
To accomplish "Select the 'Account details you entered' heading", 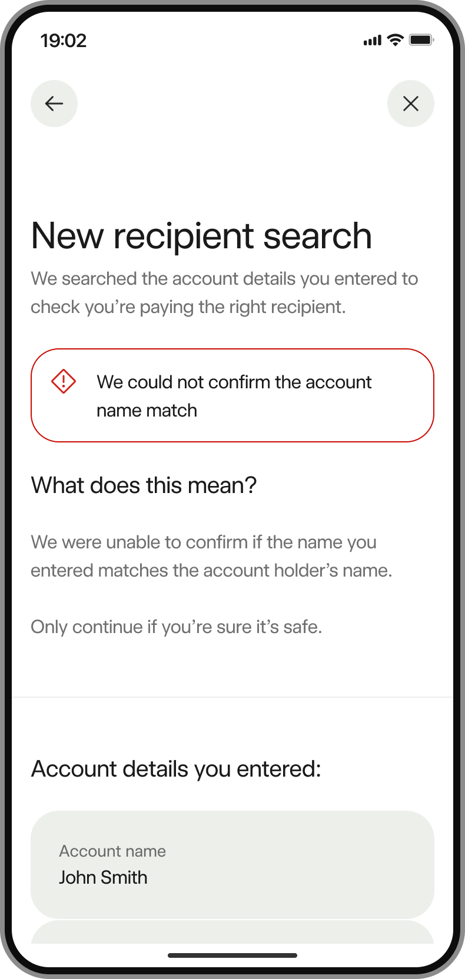I will click(175, 768).
